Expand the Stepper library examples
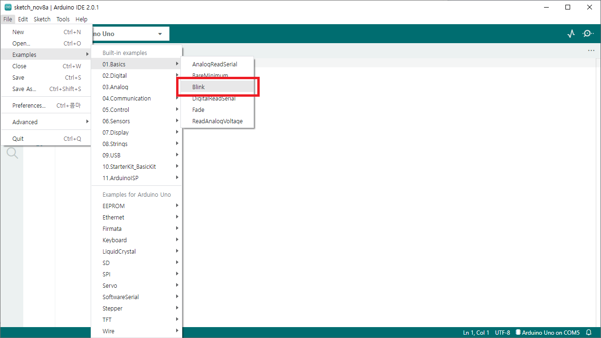This screenshot has width=601, height=338. tap(136, 309)
